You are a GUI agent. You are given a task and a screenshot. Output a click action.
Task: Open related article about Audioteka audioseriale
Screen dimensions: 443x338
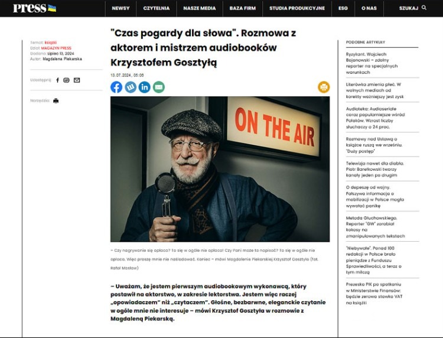pyautogui.click(x=376, y=118)
